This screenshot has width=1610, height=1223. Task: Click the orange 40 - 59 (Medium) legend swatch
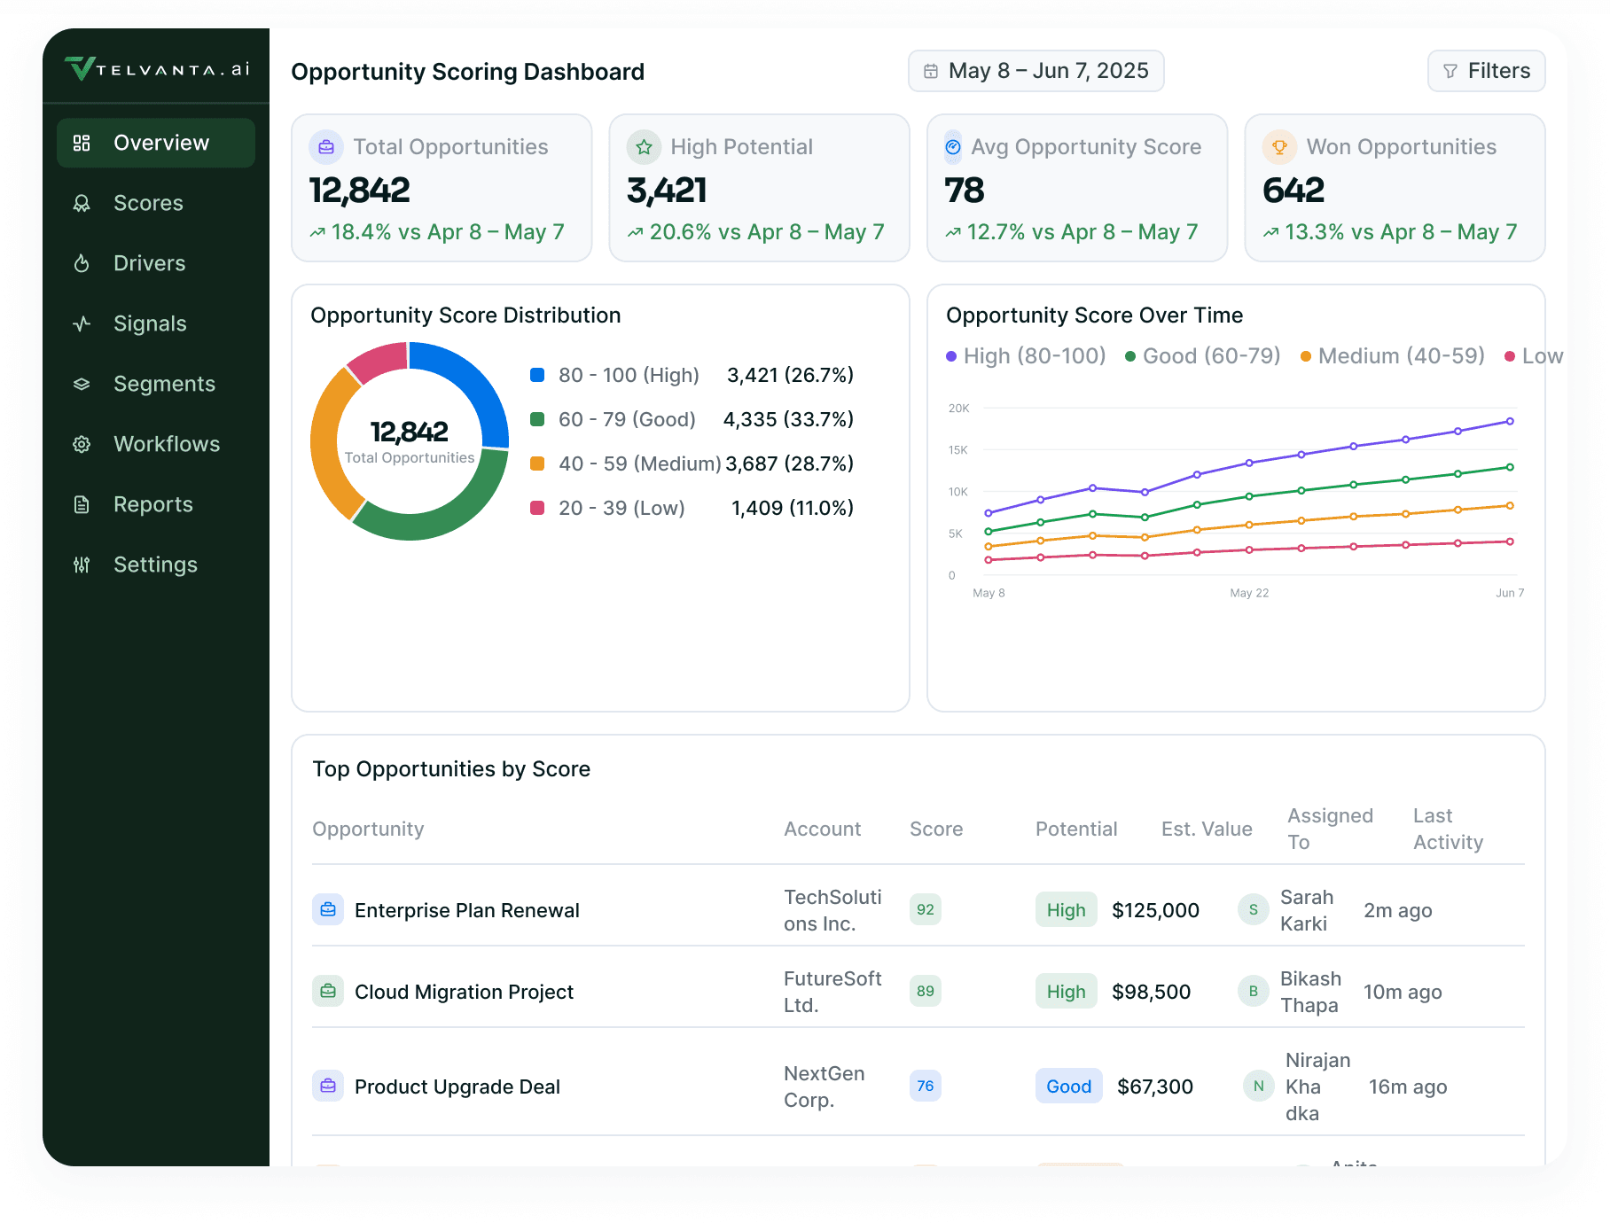click(537, 463)
